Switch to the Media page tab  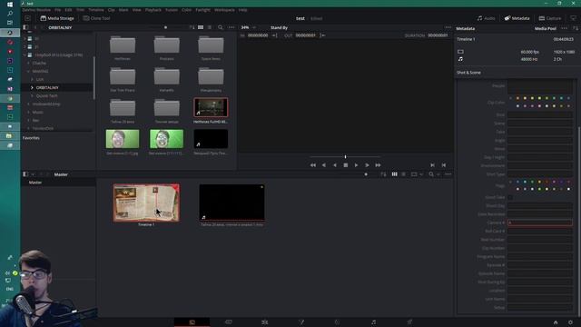[192, 322]
